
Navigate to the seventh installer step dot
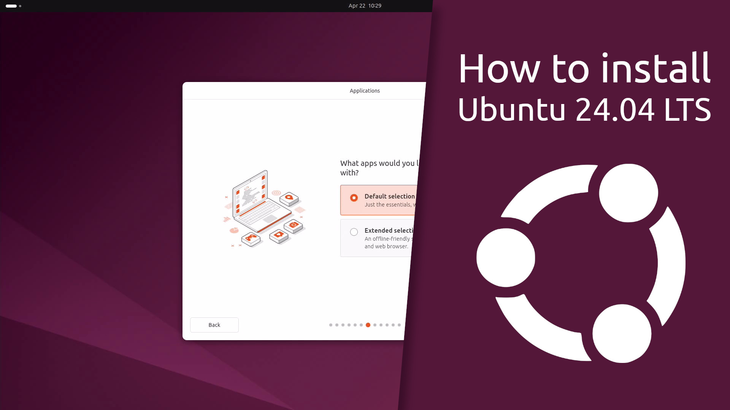pos(368,325)
